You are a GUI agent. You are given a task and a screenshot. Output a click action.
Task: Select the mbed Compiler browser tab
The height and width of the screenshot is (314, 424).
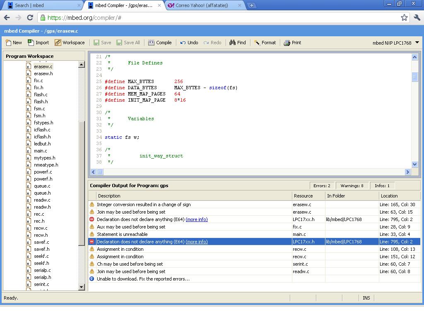coord(123,5)
